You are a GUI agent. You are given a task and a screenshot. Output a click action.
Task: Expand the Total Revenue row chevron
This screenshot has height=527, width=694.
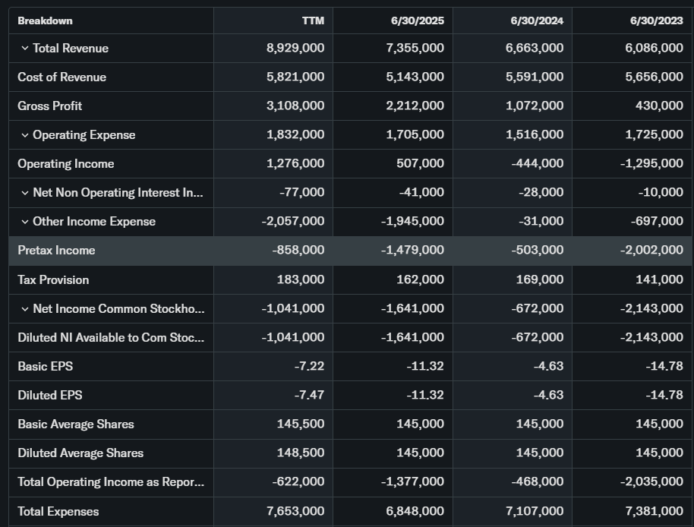click(24, 49)
